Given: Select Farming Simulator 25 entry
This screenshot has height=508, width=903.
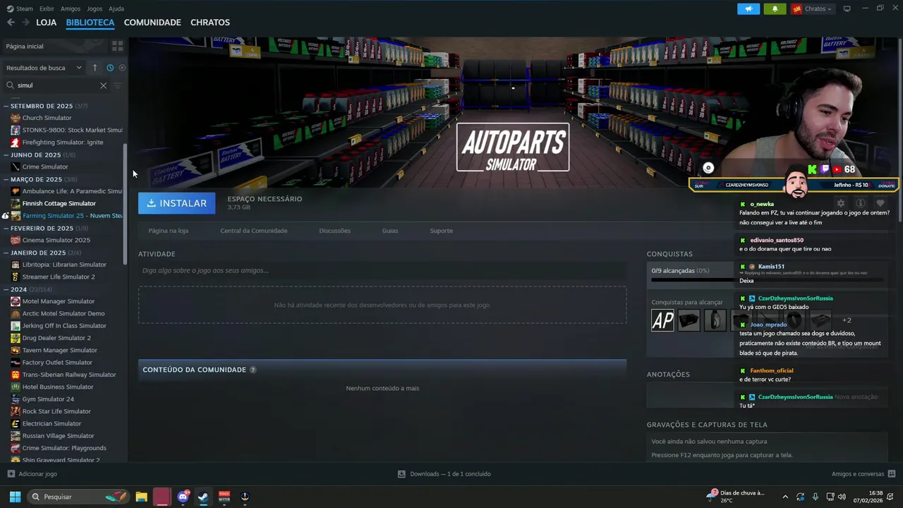Looking at the screenshot, I should 67,215.
